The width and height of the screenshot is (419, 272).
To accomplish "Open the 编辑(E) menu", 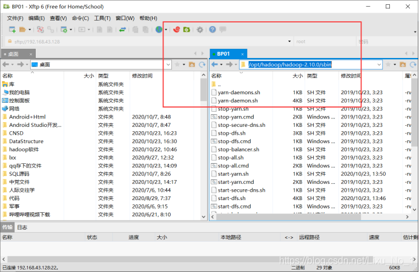I will coord(36,18).
